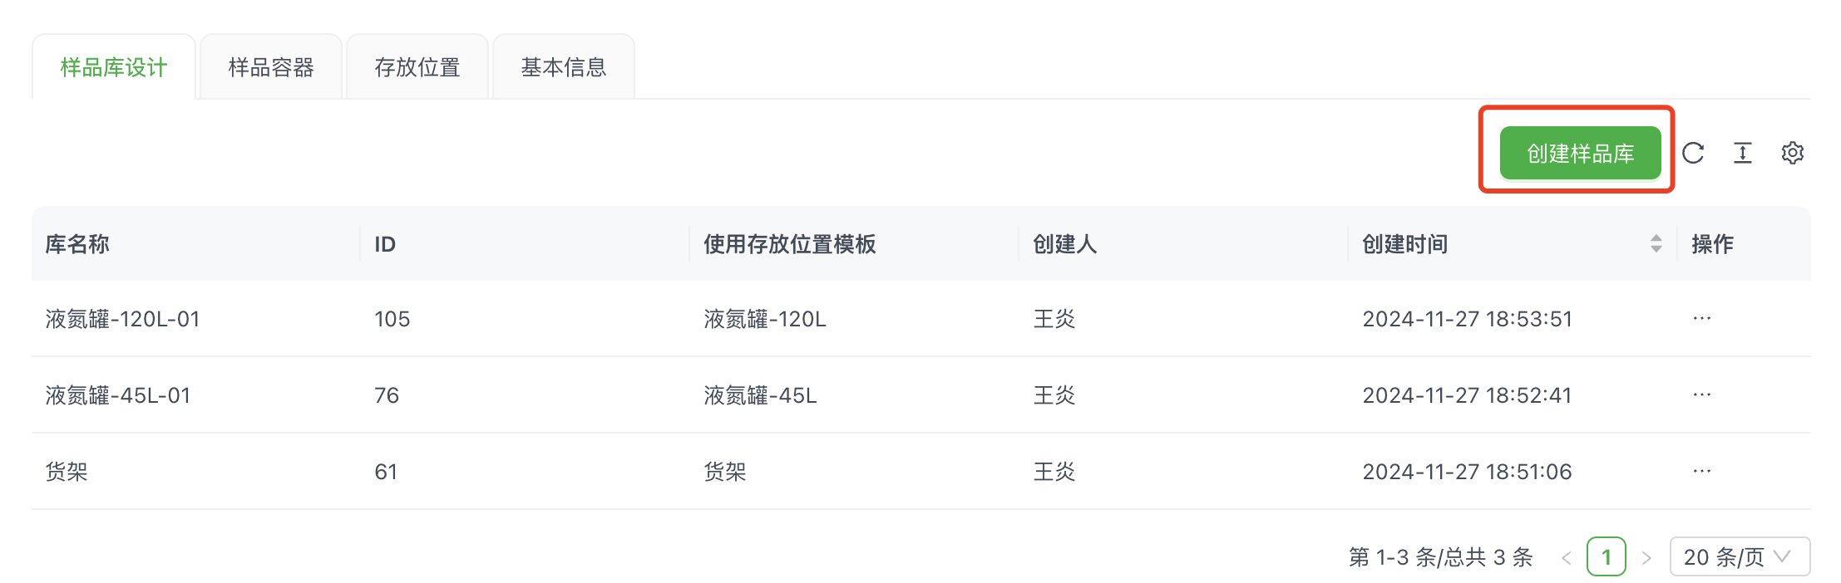Viewport: 1841px width, 583px height.
Task: Expand the page size selector chevron
Action: [x=1784, y=556]
